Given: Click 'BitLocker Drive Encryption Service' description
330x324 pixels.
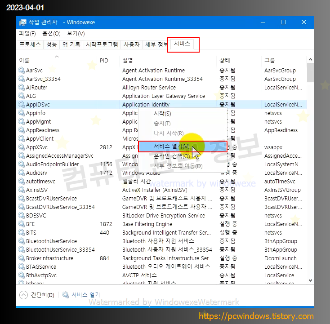Looking at the screenshot, I should click(164, 215).
